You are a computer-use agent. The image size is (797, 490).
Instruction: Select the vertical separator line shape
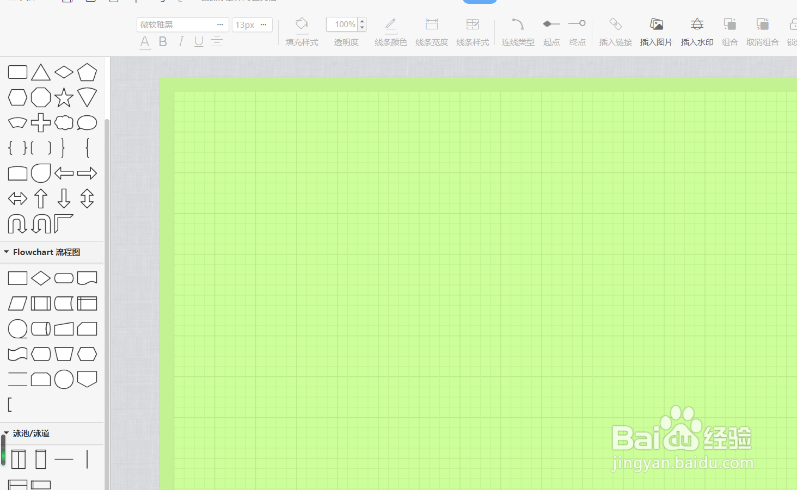(87, 460)
